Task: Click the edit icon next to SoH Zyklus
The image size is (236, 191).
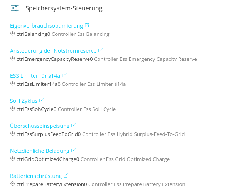Action: [x=42, y=100]
